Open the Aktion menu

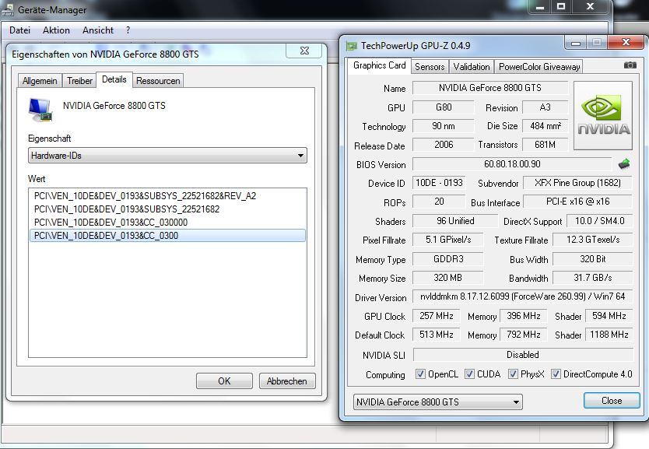pos(56,30)
